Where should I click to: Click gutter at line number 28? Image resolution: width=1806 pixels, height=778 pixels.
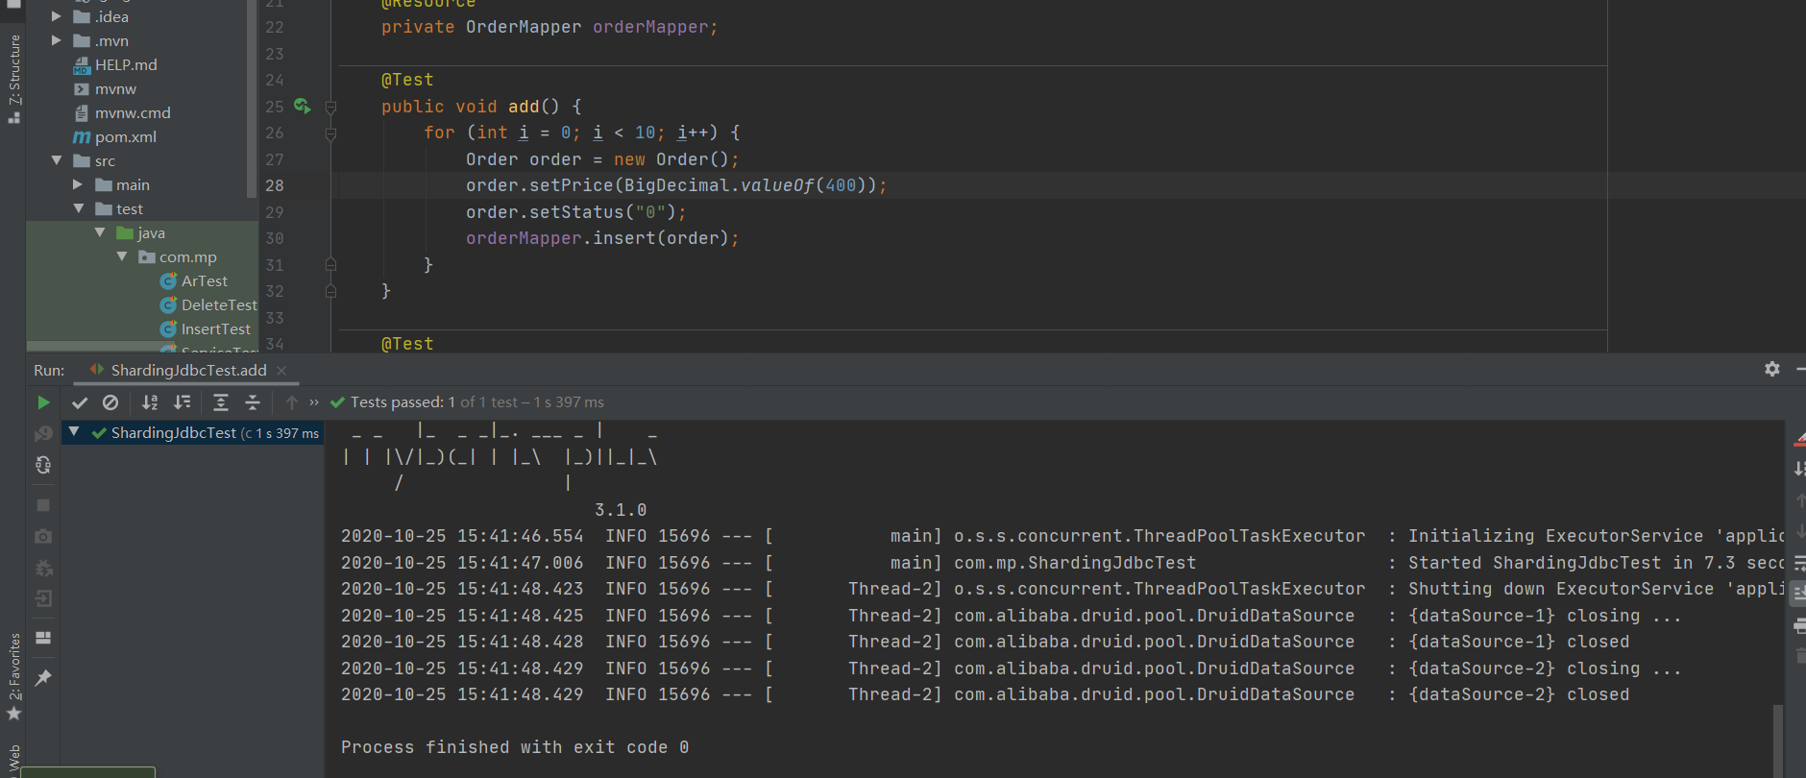(x=275, y=185)
